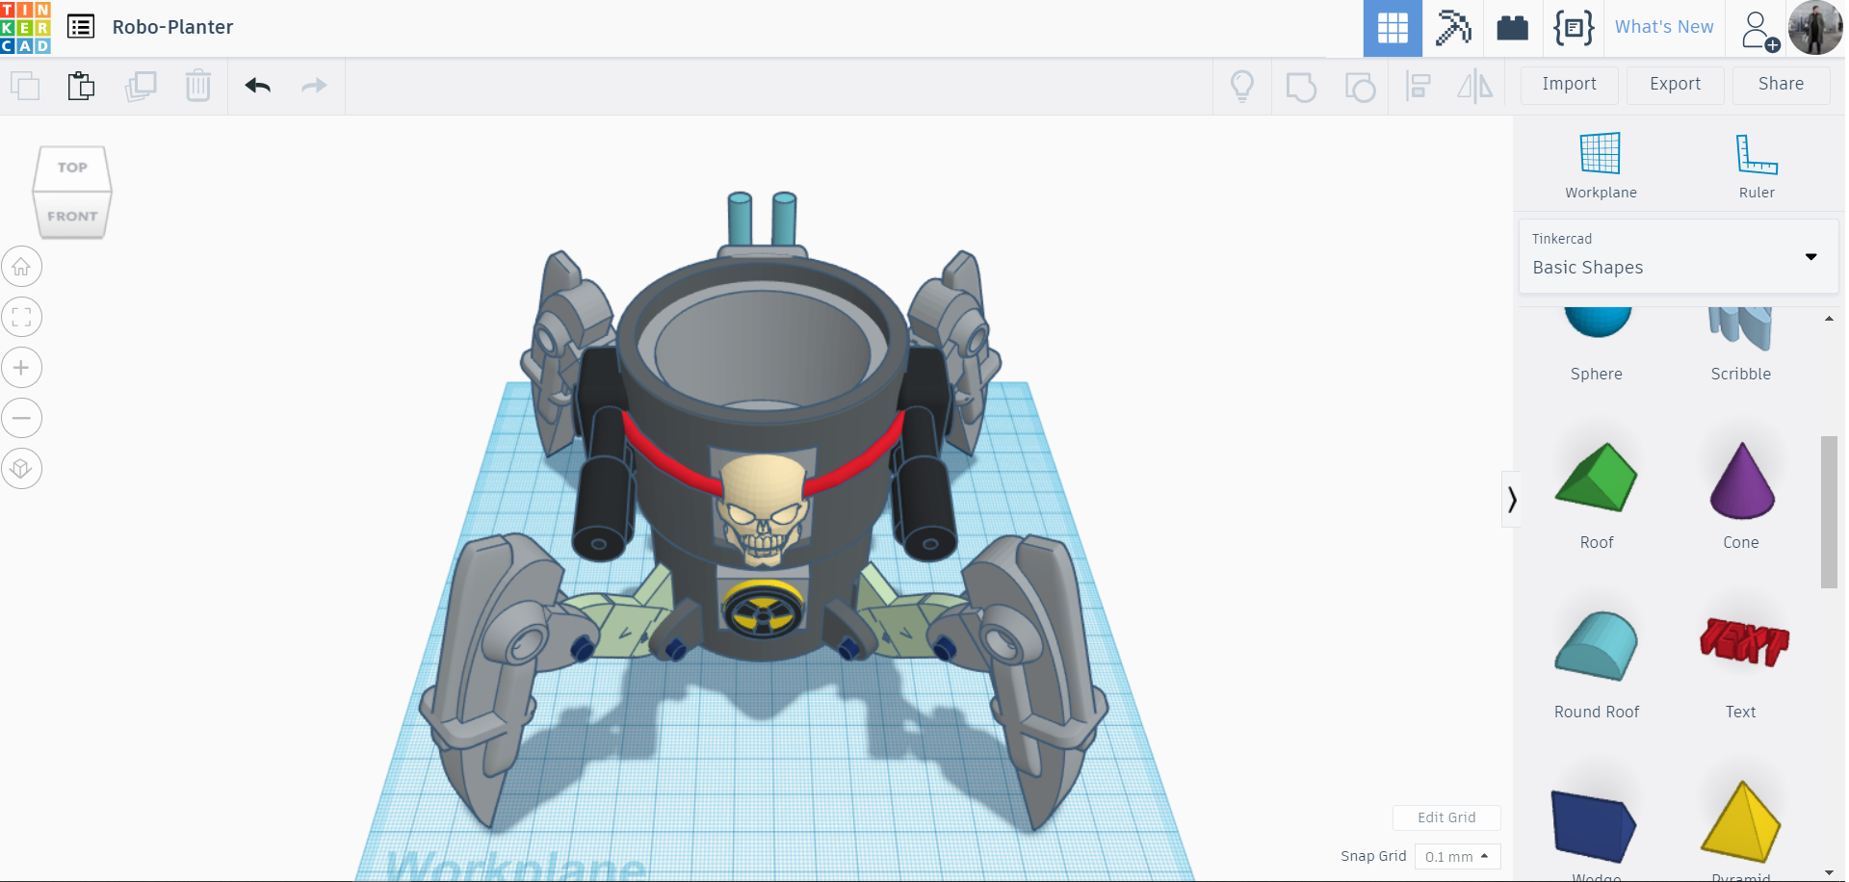
Task: Click the add collaborator person icon
Action: (1759, 31)
